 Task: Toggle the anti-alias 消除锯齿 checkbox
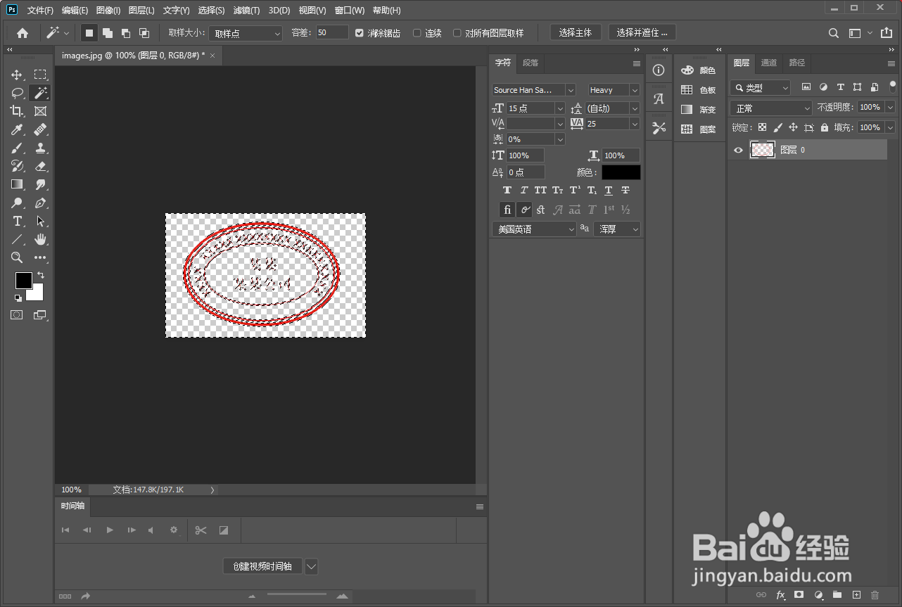360,33
